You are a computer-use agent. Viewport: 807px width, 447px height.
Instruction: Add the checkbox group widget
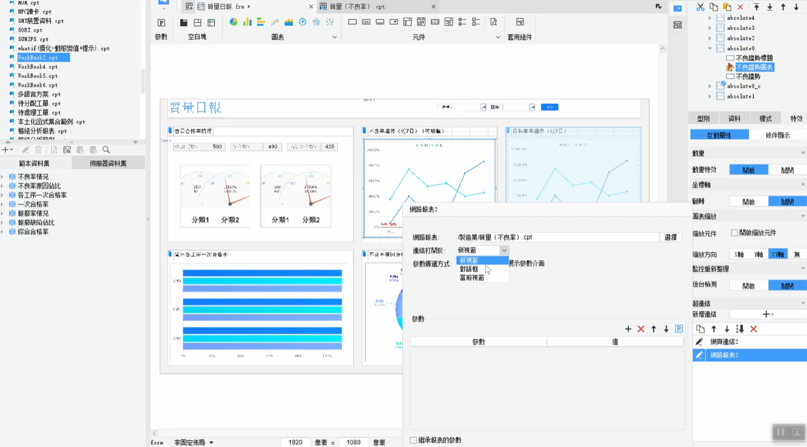[x=476, y=22]
